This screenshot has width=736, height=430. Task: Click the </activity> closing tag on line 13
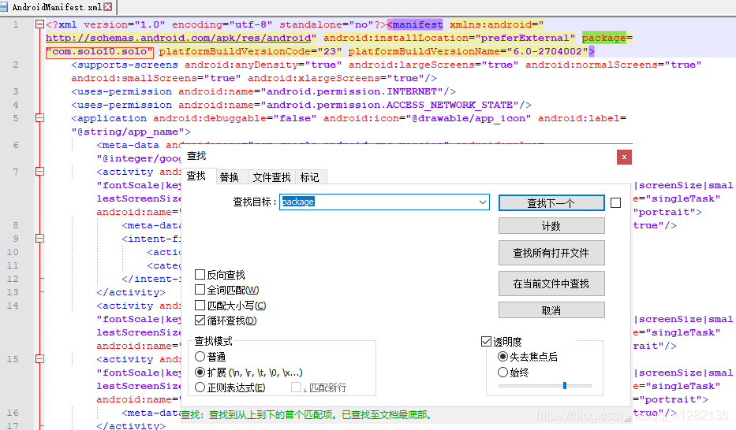pos(131,292)
